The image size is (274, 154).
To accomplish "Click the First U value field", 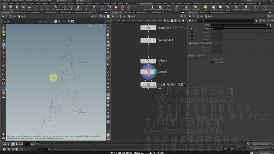I will (217, 29).
